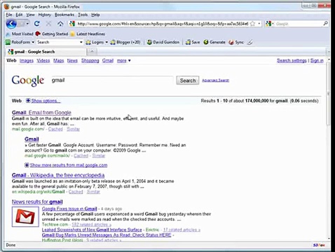Open the back history dropdown arrow

pyautogui.click(x=27, y=24)
